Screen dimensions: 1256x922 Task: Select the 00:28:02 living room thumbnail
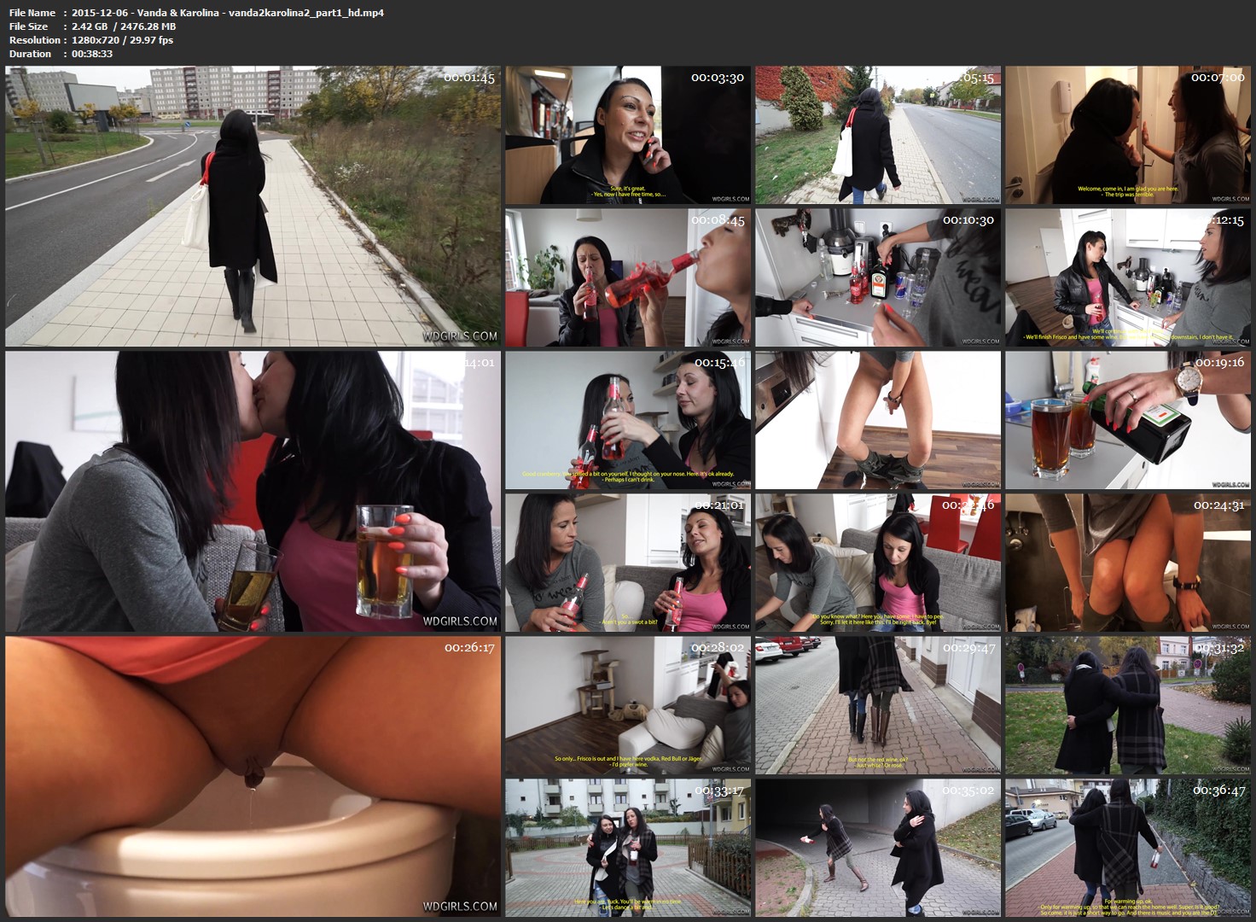(627, 705)
